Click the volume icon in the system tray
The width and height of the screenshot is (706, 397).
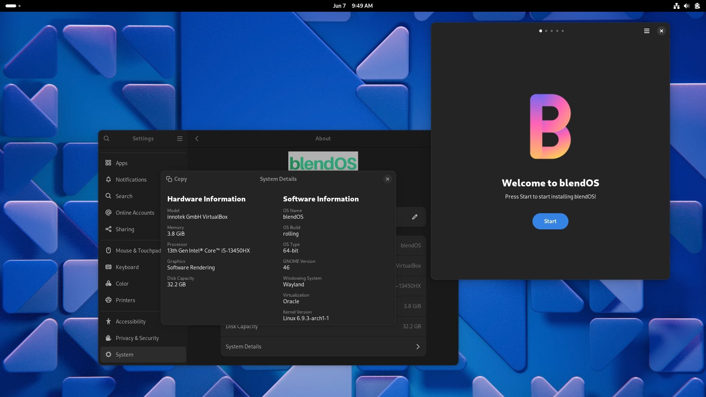point(687,6)
